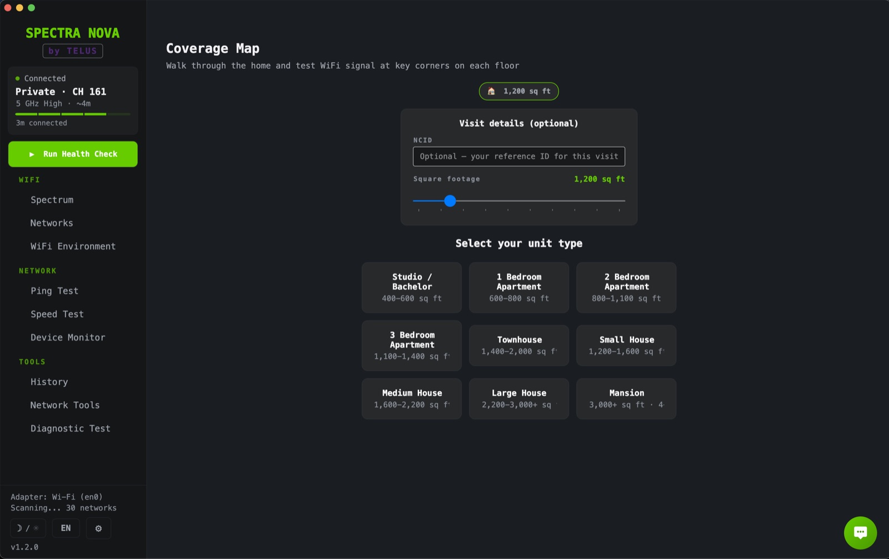889x559 pixels.
Task: Click the SPECTRA NOVA logo
Action: click(73, 33)
